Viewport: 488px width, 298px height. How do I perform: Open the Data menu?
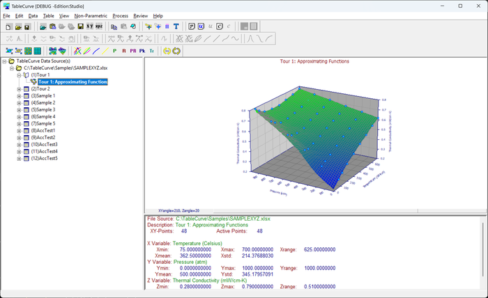[x=33, y=16]
